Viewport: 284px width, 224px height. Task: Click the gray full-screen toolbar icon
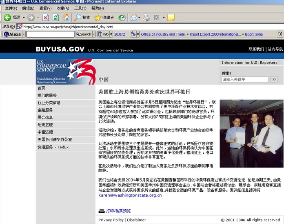(157, 18)
